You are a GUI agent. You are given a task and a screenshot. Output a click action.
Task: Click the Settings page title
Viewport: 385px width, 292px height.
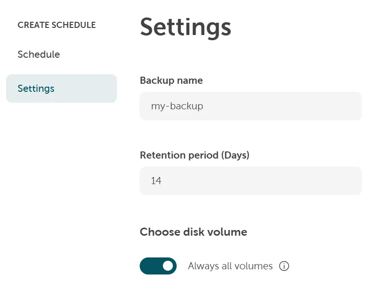click(185, 27)
